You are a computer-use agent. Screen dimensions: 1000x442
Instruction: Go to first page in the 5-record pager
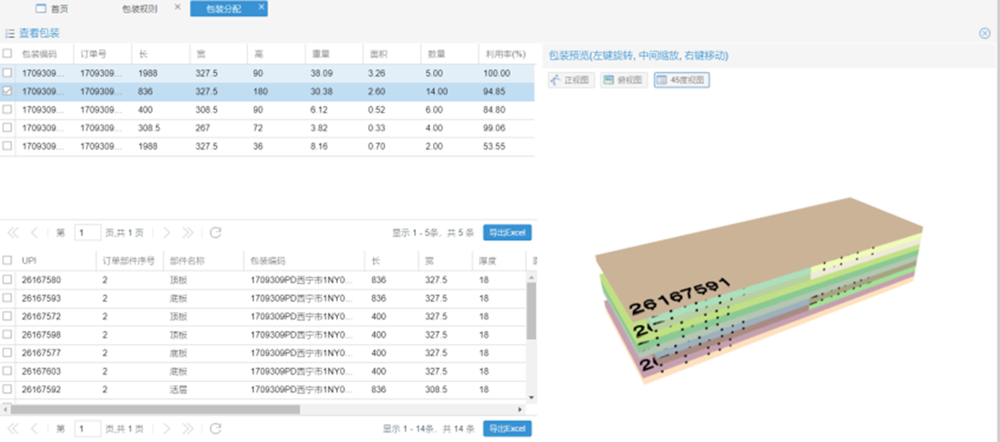coord(13,233)
